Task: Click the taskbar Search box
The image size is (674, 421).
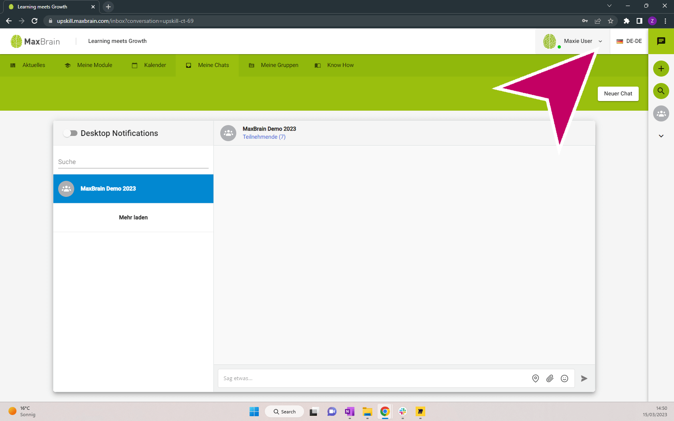Action: pos(284,412)
